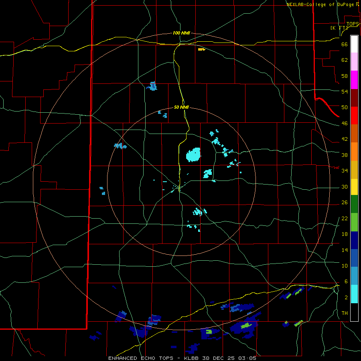Viewport: 361px width, 361px height.
Task: Click the cyan legend color band
Action: (354, 294)
